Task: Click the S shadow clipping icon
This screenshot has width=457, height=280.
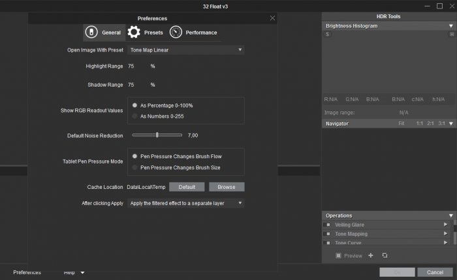Action: (328, 34)
